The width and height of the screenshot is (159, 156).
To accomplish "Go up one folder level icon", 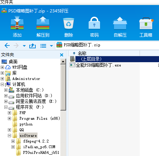I will pos(33,46).
